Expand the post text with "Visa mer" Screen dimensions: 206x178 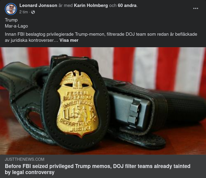point(69,40)
